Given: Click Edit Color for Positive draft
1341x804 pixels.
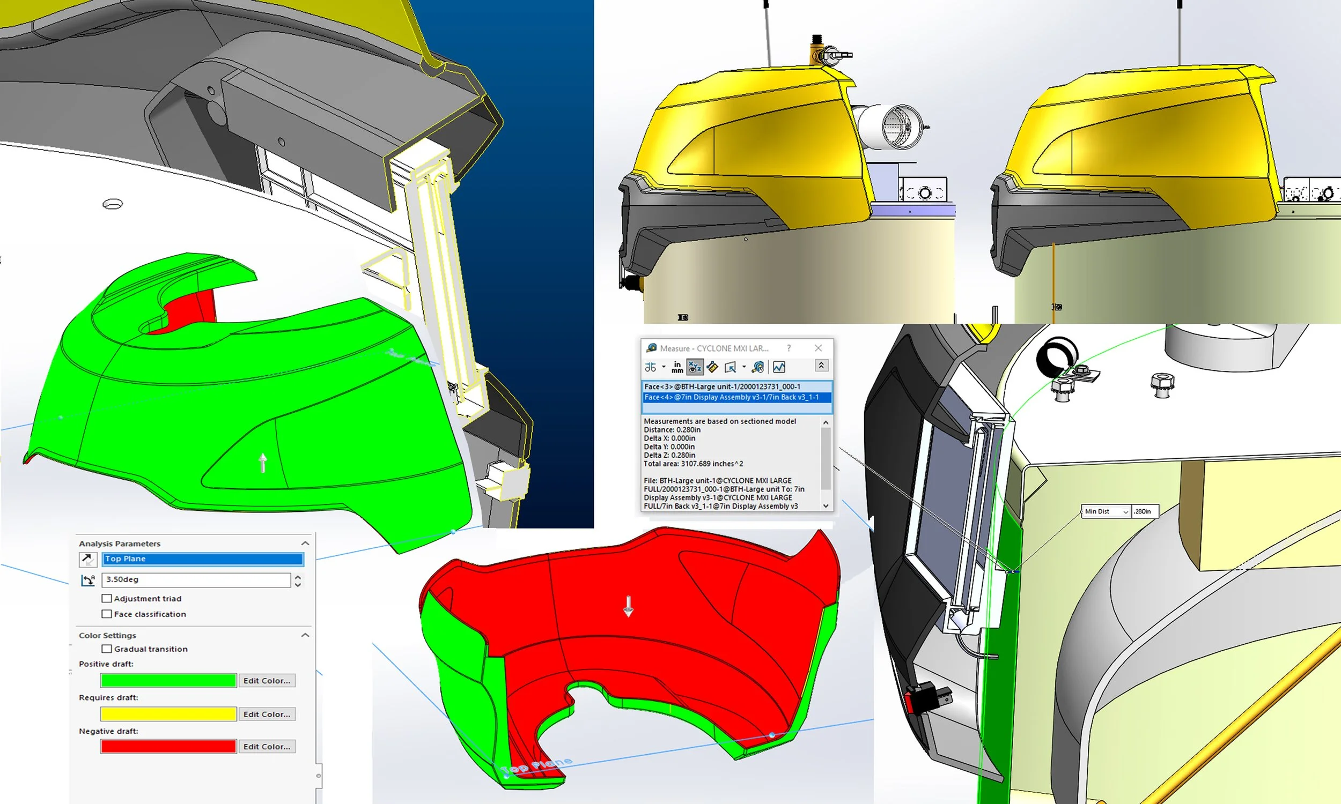Looking at the screenshot, I should tap(266, 681).
